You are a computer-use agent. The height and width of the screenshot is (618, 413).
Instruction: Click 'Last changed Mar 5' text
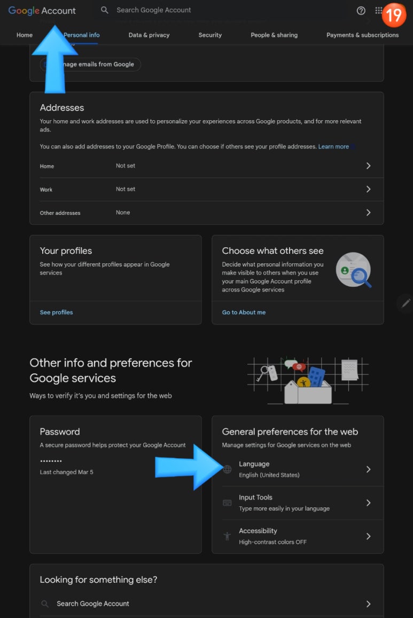pyautogui.click(x=67, y=472)
